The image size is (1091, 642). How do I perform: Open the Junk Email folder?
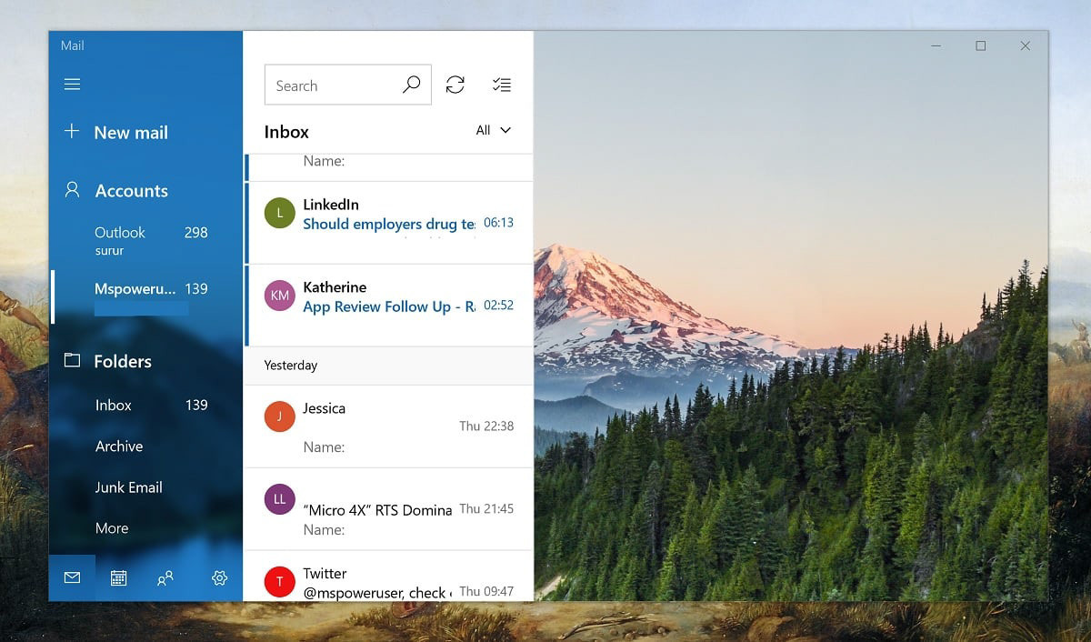point(146,487)
